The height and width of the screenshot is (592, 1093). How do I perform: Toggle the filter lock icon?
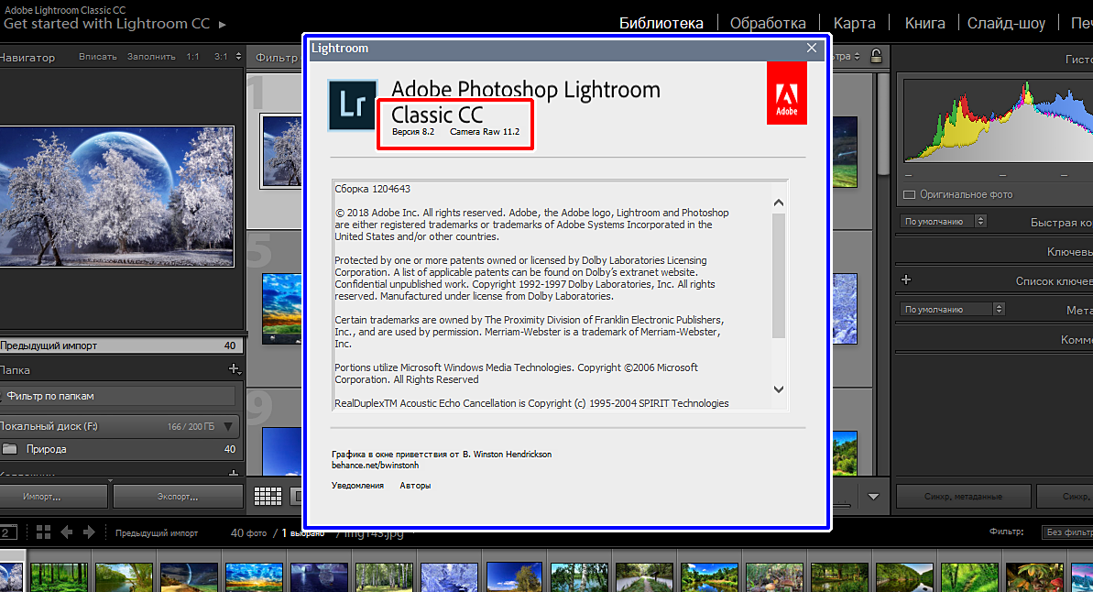click(876, 56)
